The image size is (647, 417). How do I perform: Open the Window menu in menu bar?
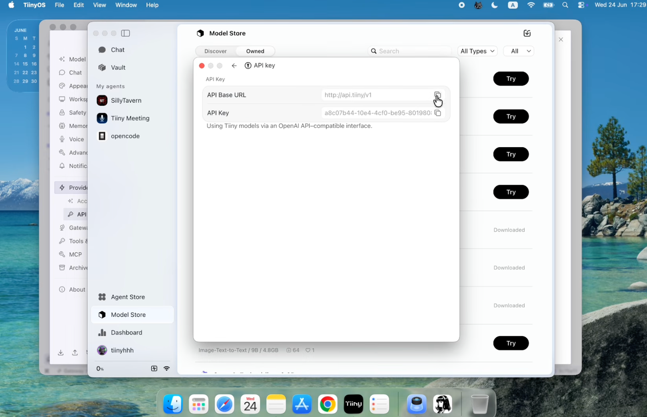[x=126, y=5]
